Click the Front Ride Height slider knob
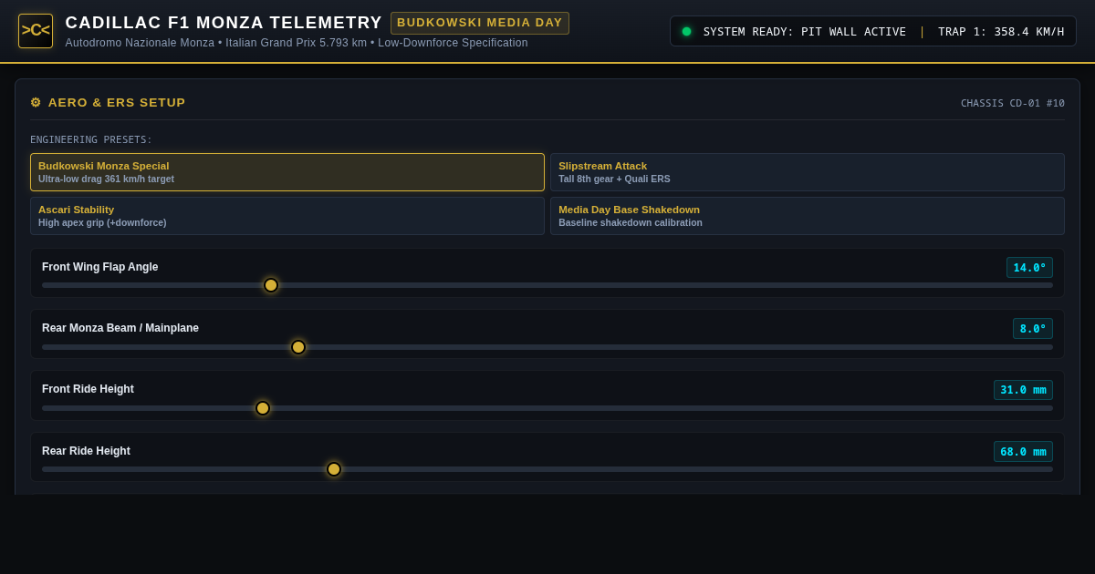Image resolution: width=1095 pixels, height=574 pixels. pos(263,408)
